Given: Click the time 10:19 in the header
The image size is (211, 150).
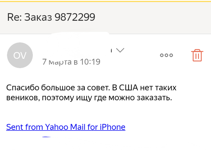Looking at the screenshot, I should coord(90,62).
